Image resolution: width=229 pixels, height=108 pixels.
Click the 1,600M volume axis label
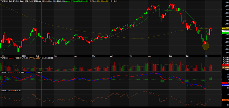226,58
